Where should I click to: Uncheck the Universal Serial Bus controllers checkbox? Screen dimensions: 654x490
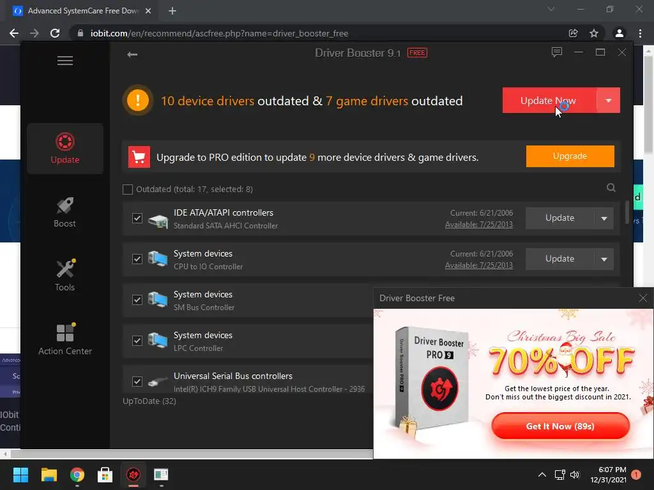[x=137, y=382]
